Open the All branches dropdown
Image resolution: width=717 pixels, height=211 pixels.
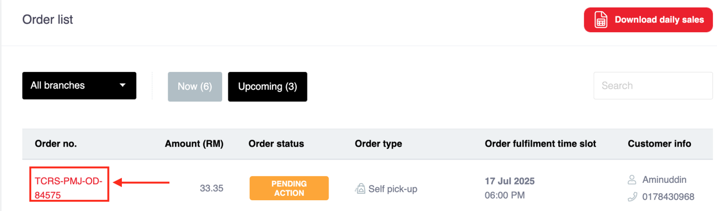coord(79,86)
